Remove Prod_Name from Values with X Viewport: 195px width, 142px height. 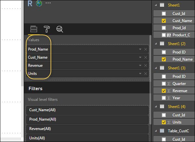146,49
